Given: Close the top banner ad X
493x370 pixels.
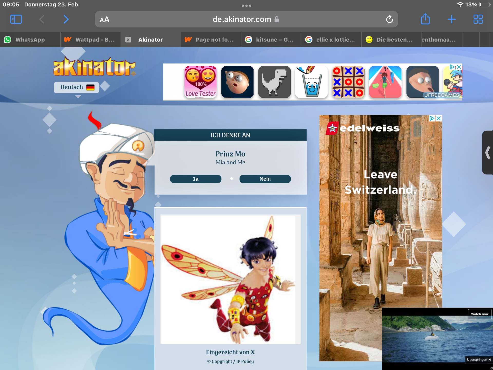Looking at the screenshot, I should tap(459, 67).
